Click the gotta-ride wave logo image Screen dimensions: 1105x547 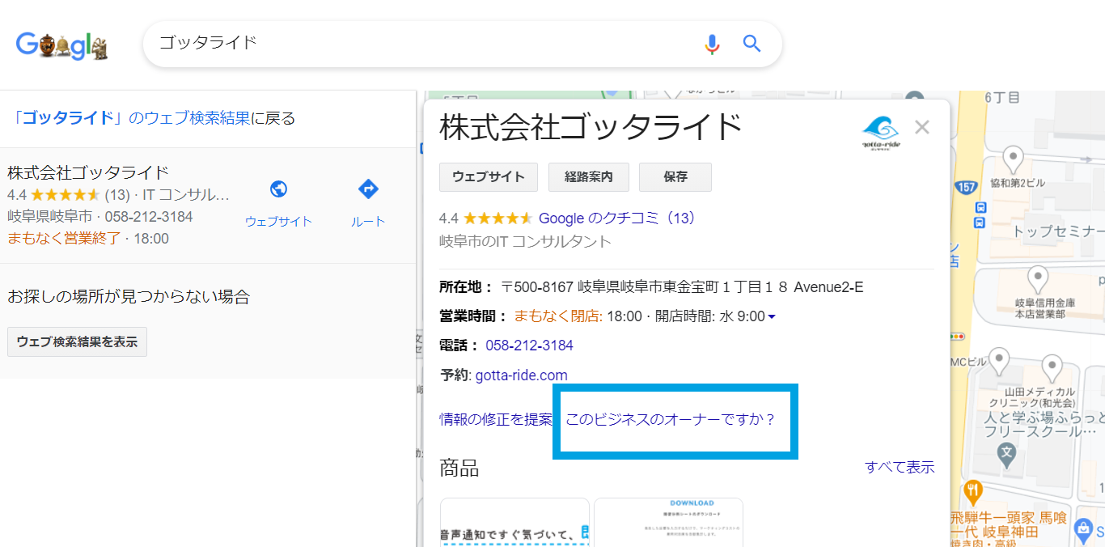pos(881,132)
